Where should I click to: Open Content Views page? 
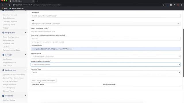point(8,91)
